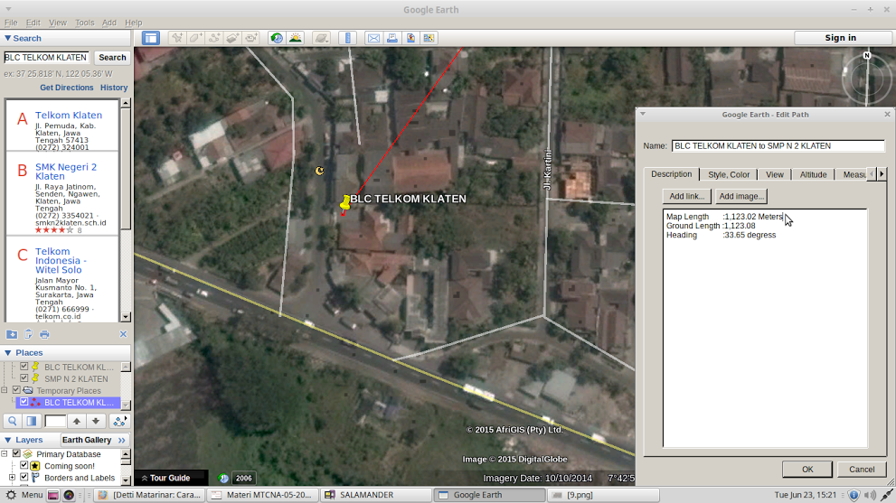Click the Places magnifier search icon
896x503 pixels.
pos(13,421)
